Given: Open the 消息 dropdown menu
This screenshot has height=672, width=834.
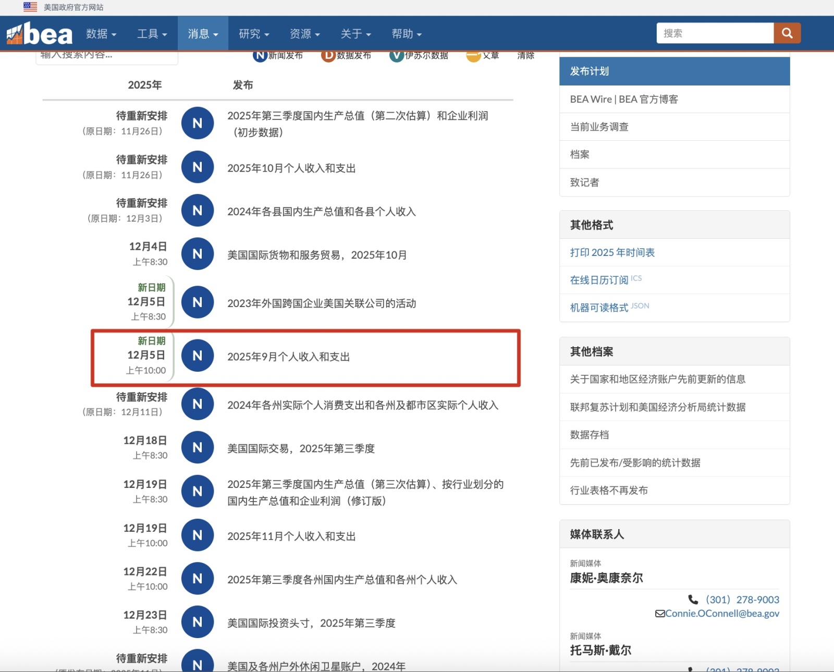Looking at the screenshot, I should [203, 34].
